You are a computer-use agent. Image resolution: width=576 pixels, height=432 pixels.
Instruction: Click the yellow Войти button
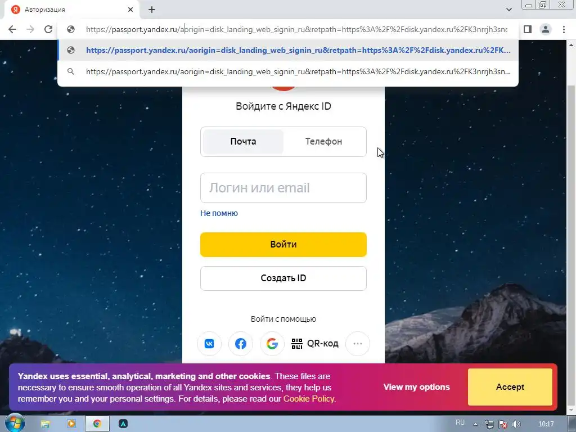[283, 244]
